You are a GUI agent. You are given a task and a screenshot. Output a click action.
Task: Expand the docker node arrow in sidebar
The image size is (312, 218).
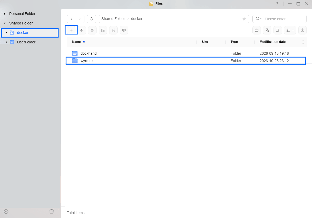click(x=6, y=33)
